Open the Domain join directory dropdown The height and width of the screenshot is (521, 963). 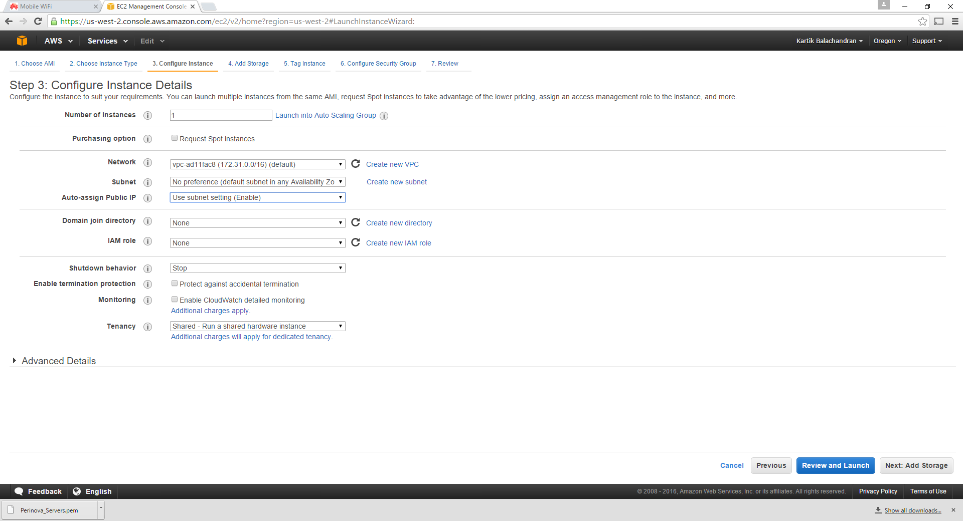pyautogui.click(x=258, y=223)
